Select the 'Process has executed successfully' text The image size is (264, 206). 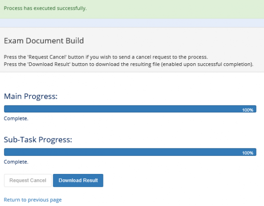point(45,8)
